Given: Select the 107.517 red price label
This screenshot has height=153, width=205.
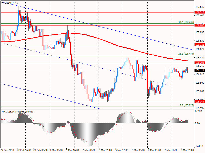Looking at the screenshot, I should [200, 12].
